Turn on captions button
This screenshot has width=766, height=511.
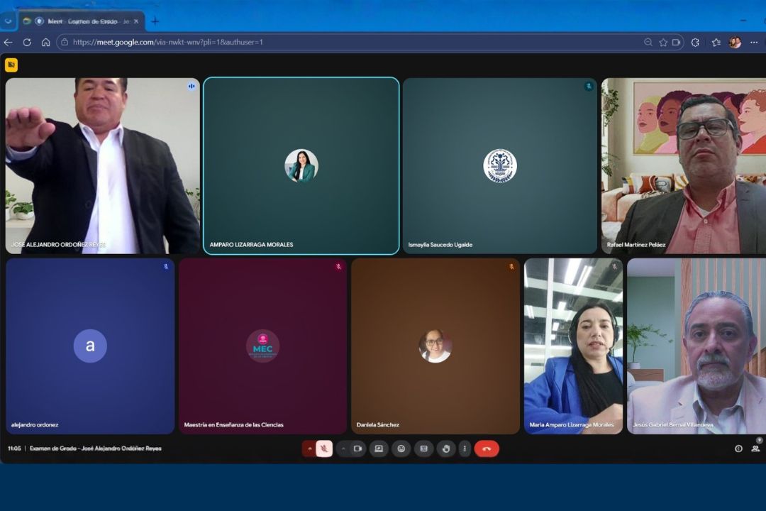(x=423, y=449)
